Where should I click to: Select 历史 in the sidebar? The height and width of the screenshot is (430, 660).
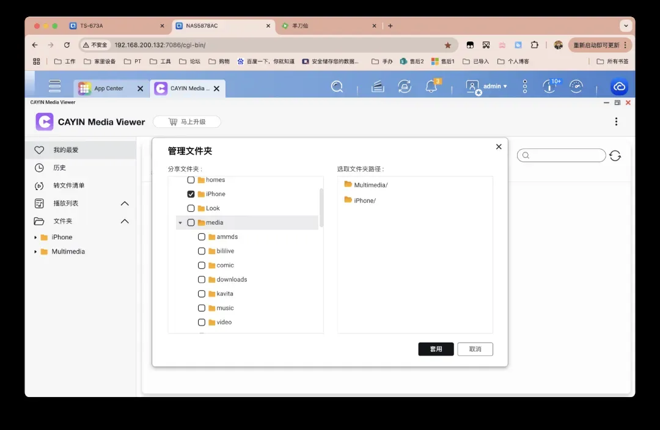pyautogui.click(x=59, y=168)
